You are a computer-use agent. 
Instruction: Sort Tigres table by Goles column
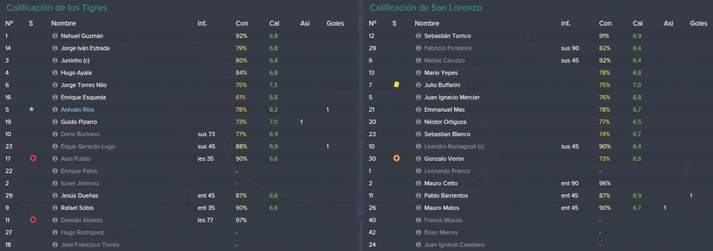coord(335,23)
